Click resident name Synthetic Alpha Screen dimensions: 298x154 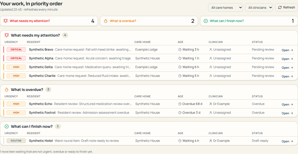click(41, 58)
